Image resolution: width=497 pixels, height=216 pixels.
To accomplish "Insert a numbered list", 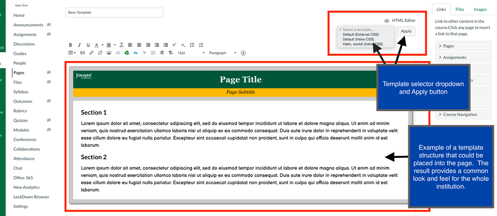I will (x=201, y=45).
